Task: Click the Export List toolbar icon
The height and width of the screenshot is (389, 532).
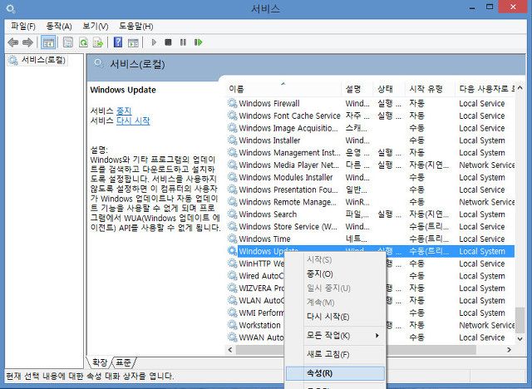Action: [x=98, y=42]
